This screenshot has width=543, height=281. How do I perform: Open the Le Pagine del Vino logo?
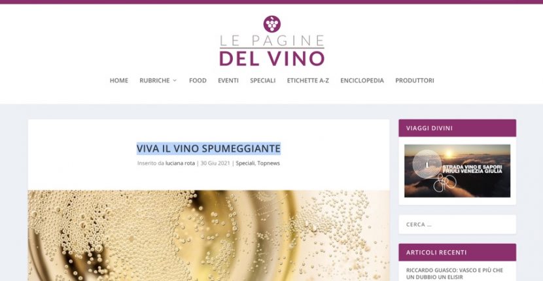coord(272,41)
